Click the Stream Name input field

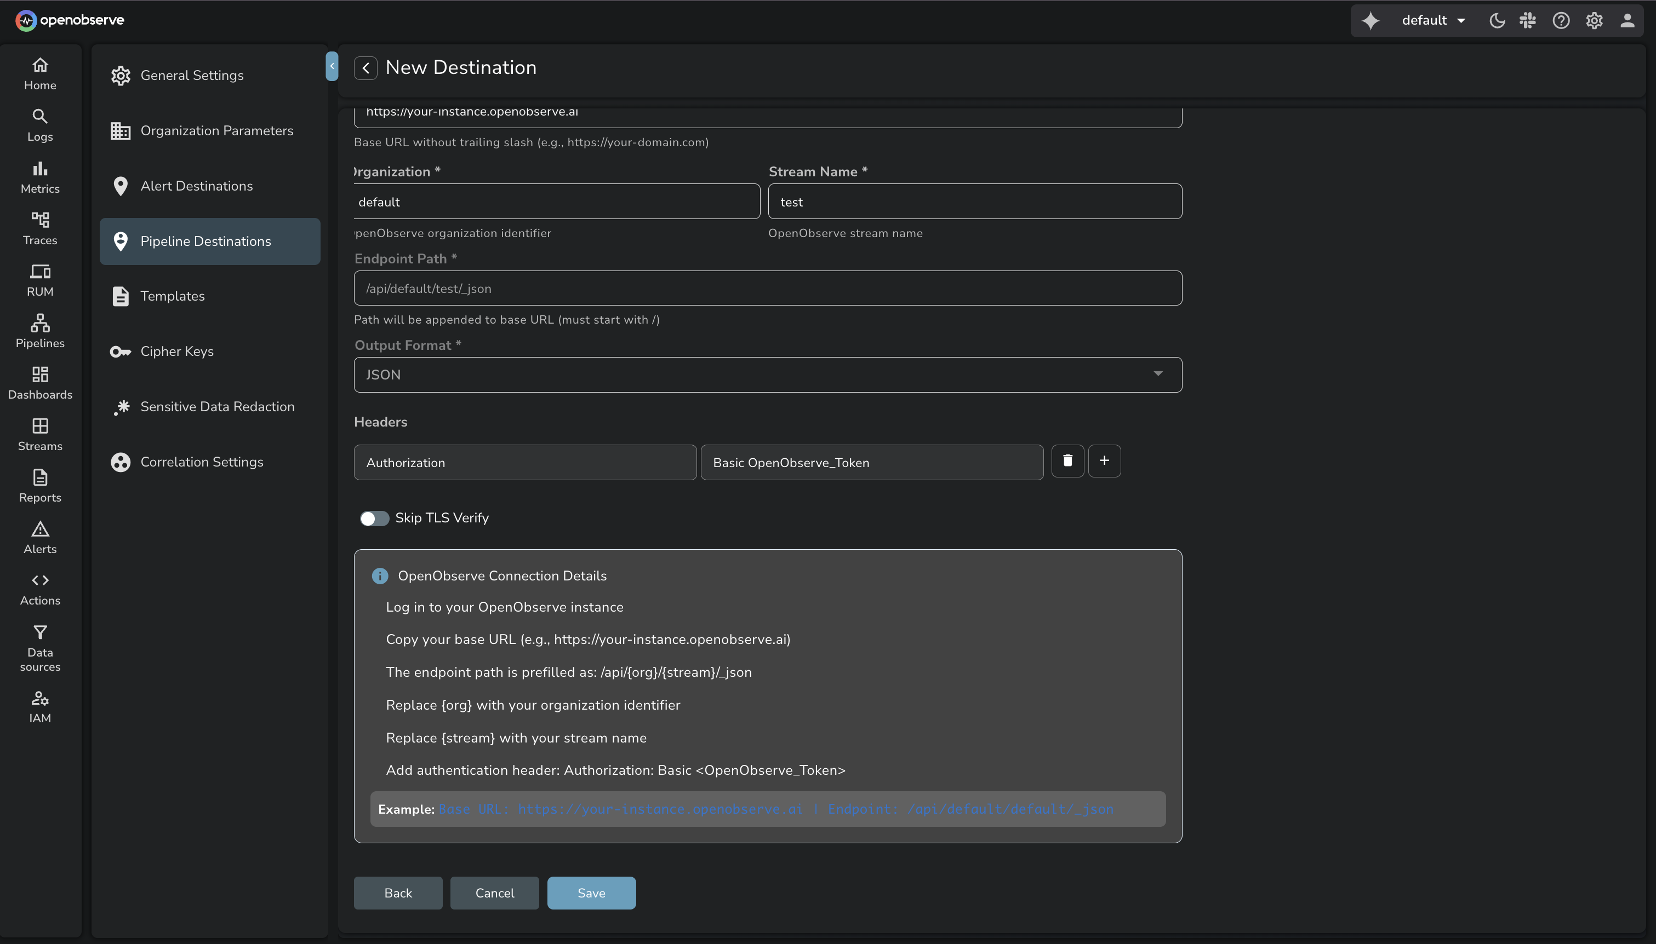(974, 201)
